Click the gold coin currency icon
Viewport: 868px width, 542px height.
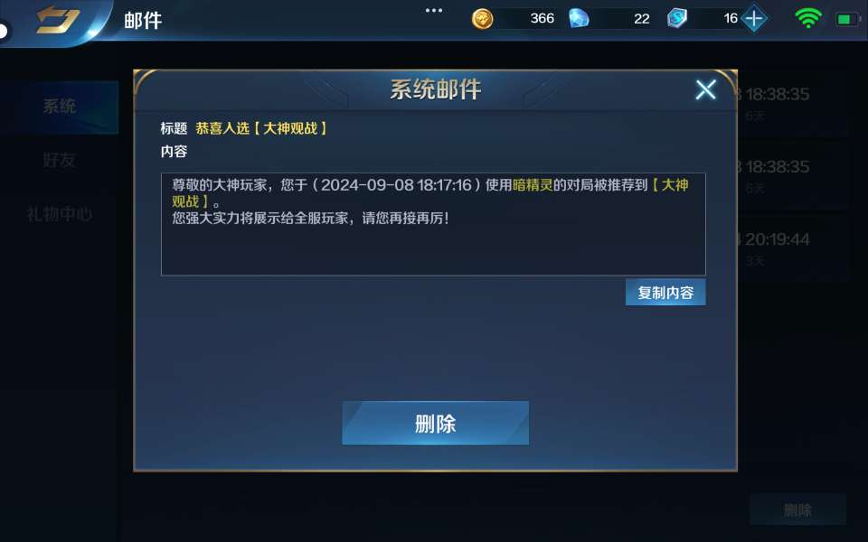(482, 19)
